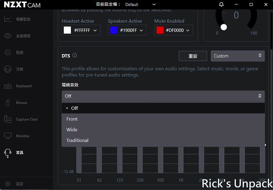This screenshot has height=190, width=273.
Task: Open the cooling icon in sidebar
Action: (x=8, y=69)
